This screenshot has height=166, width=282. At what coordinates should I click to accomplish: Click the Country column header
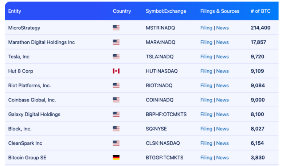pos(122,11)
